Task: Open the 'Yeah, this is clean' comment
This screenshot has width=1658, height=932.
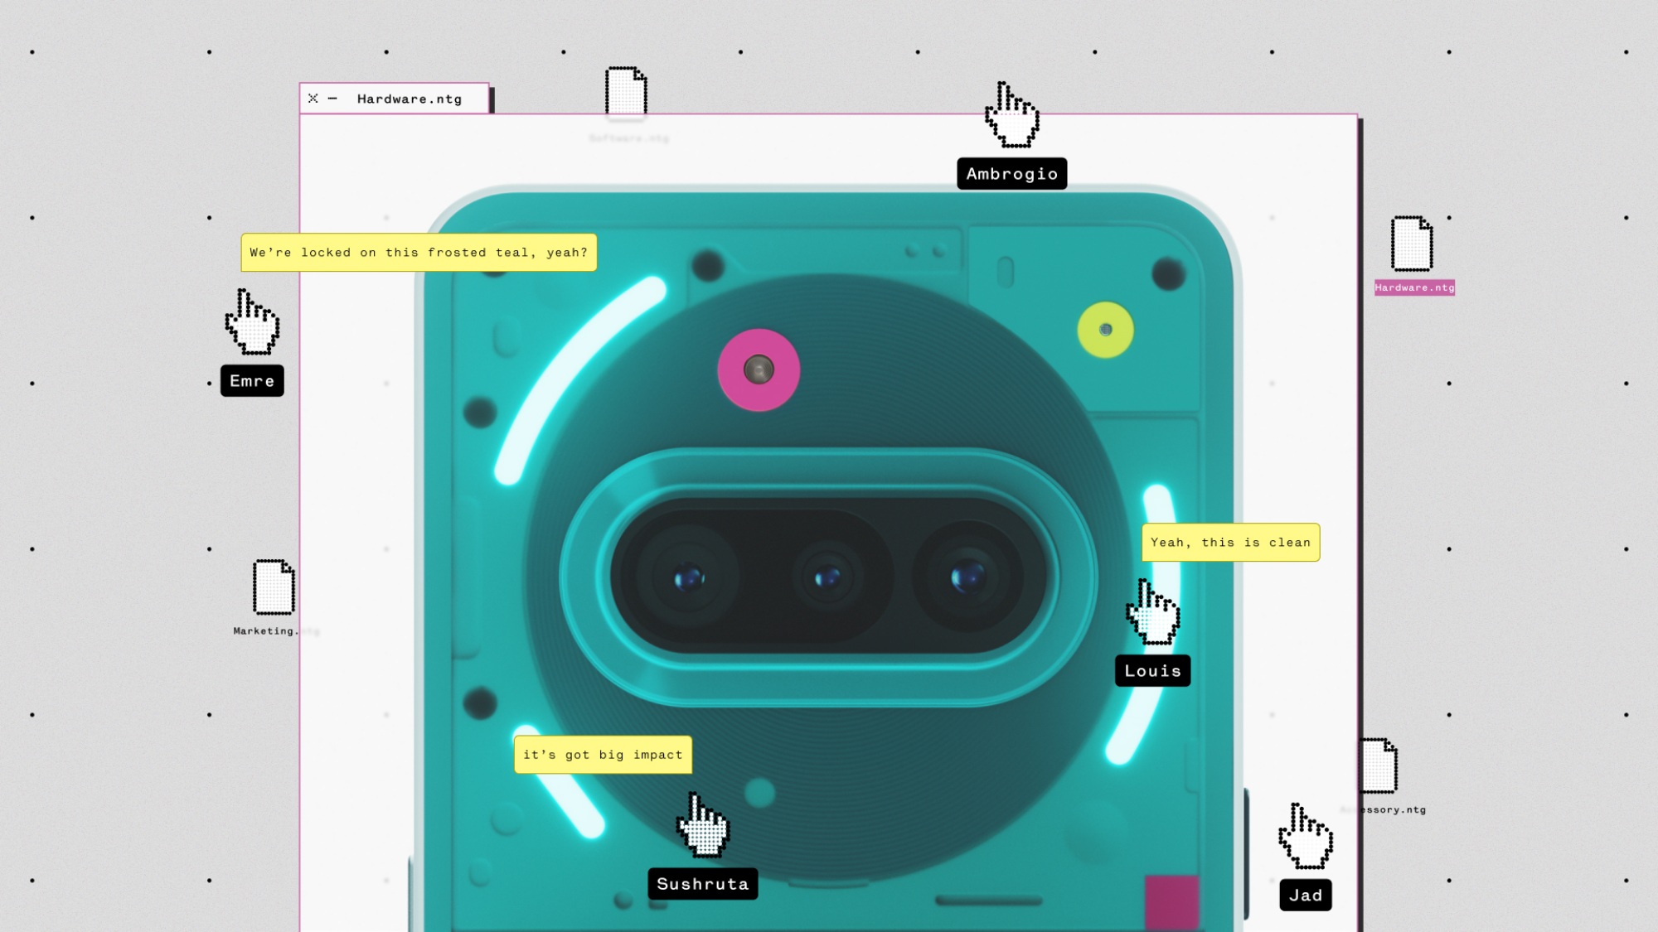Action: (x=1230, y=543)
